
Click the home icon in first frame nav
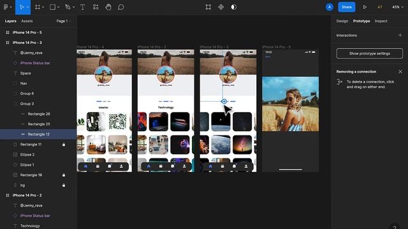tap(86, 167)
